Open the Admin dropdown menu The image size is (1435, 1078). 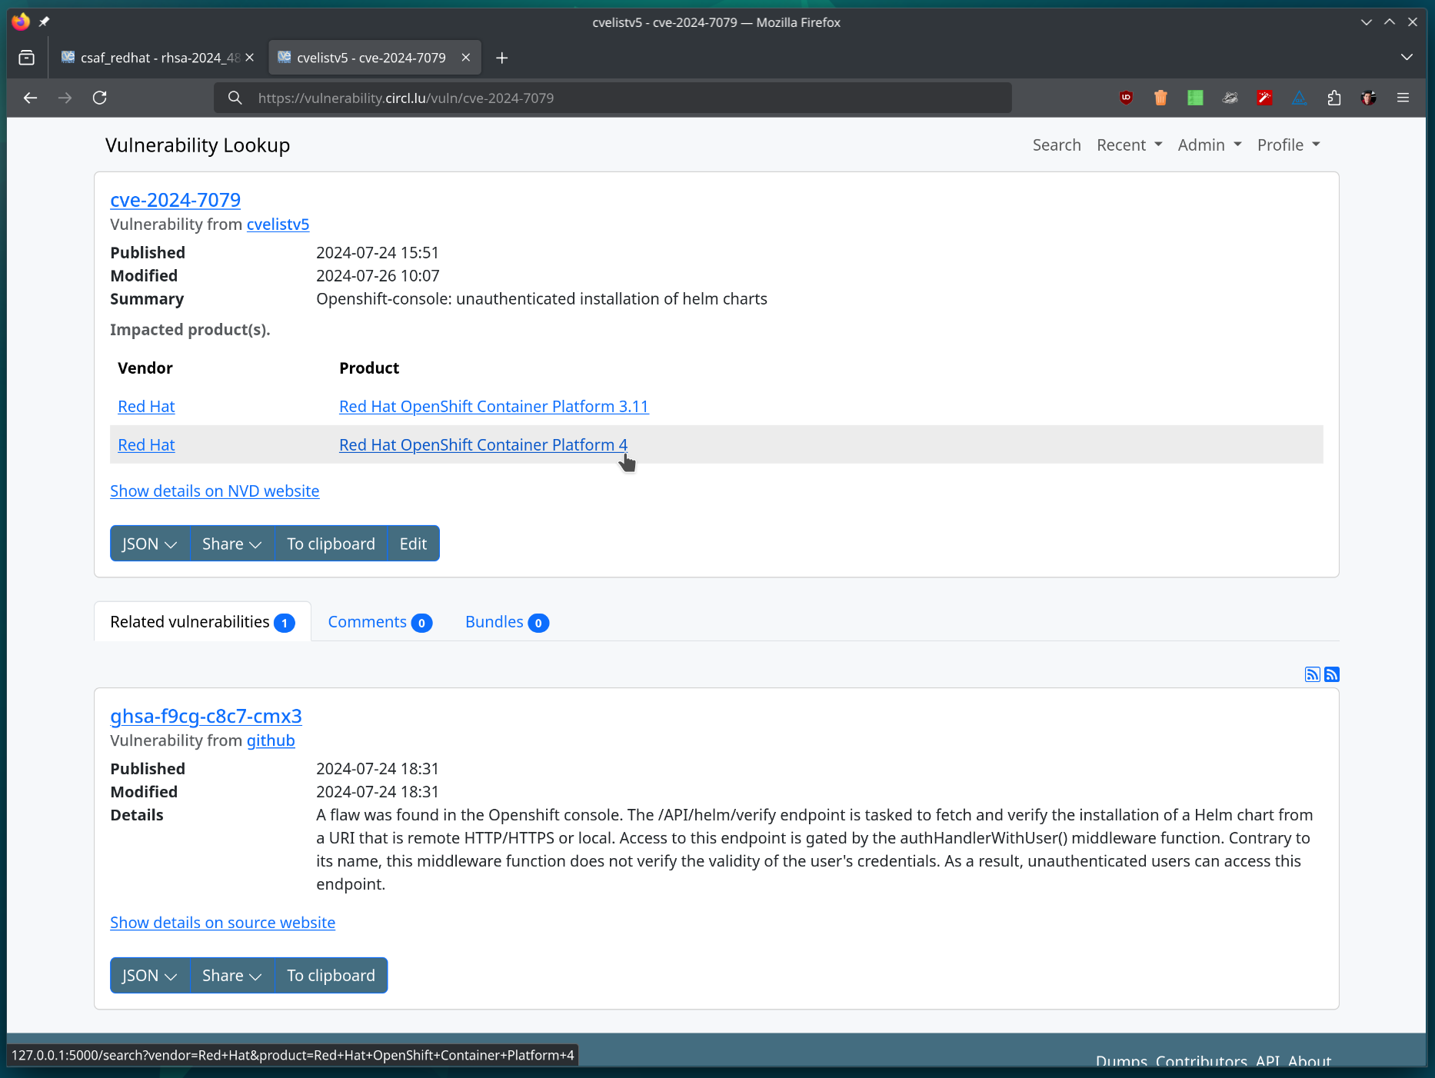tap(1209, 145)
